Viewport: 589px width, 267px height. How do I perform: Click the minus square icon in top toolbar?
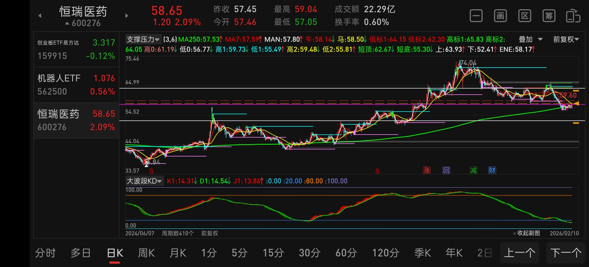476,16
